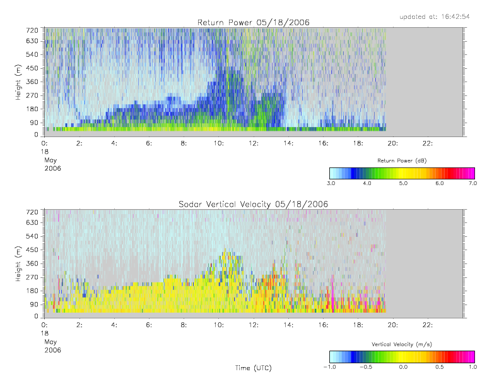Click the '10:' time tick under Return Power plot
The width and height of the screenshot is (499, 386).
(x=219, y=143)
